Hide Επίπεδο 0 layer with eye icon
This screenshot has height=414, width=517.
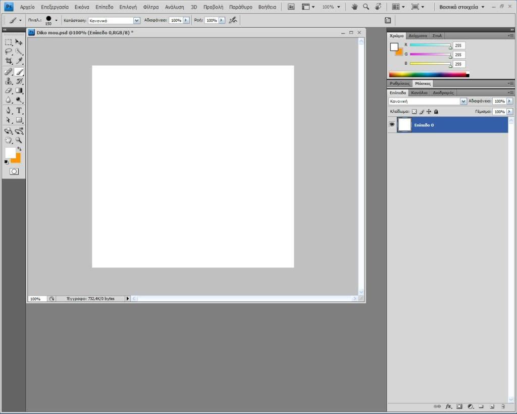point(392,124)
